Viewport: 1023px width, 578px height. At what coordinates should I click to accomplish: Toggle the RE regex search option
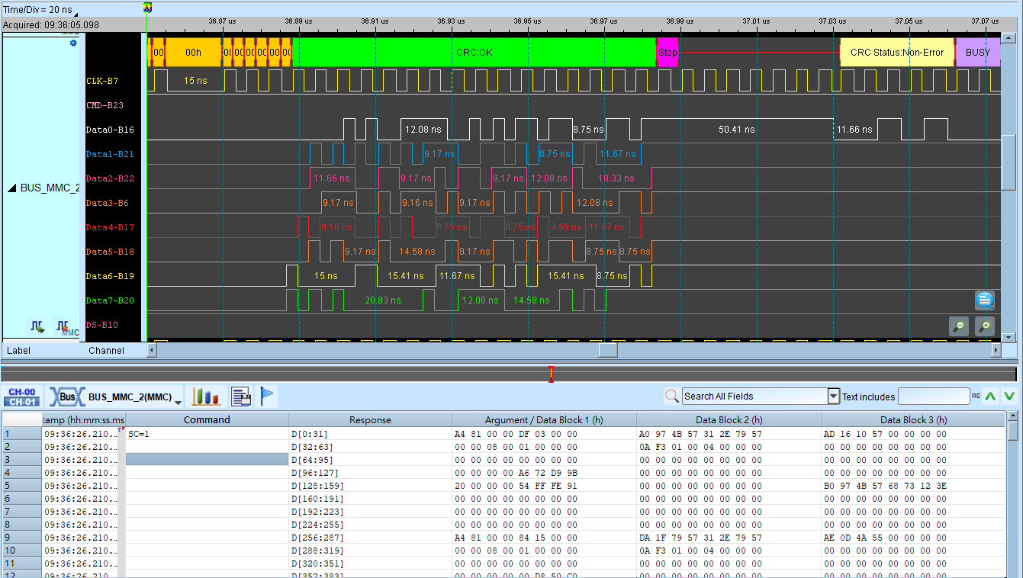pyautogui.click(x=976, y=397)
